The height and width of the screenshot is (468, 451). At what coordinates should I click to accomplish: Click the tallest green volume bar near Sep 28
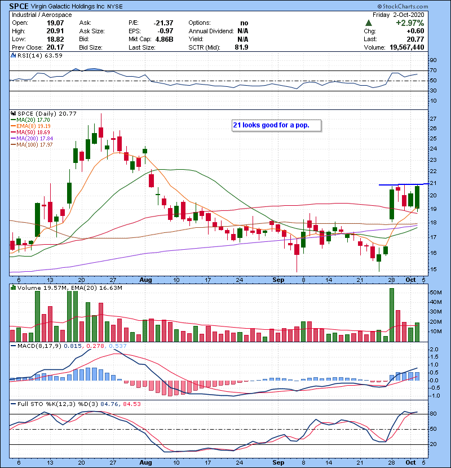[x=392, y=315]
